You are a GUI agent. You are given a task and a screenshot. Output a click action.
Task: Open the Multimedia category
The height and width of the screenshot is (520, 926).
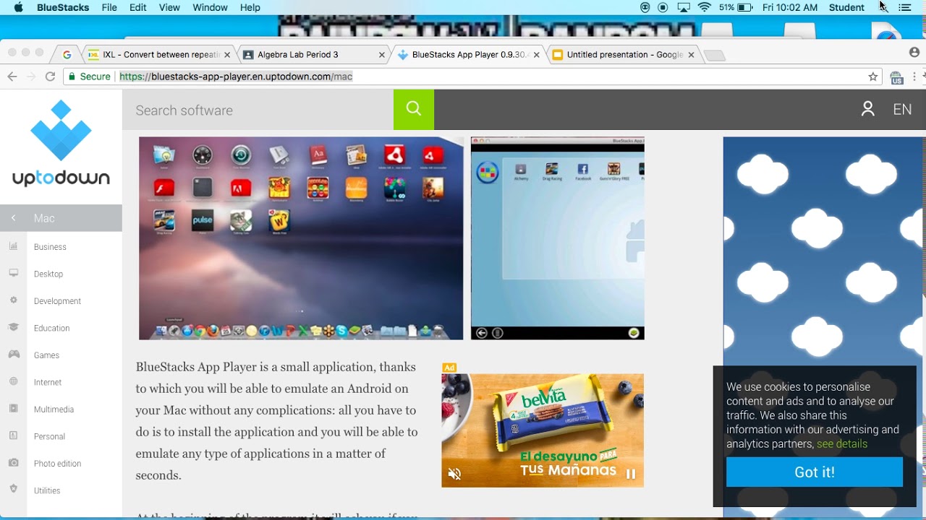(x=54, y=409)
